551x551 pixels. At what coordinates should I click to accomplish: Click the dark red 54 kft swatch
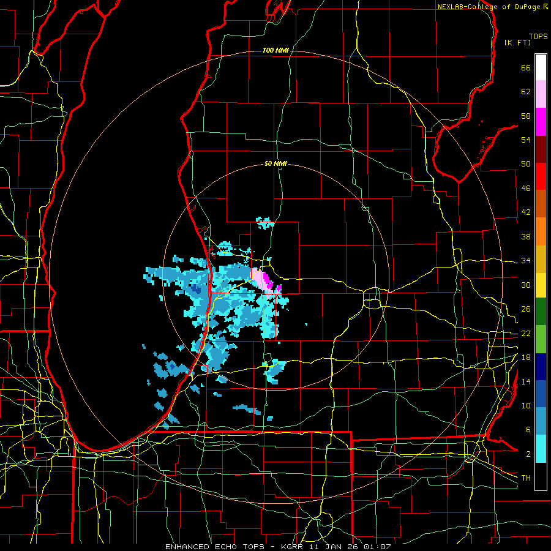(x=541, y=149)
